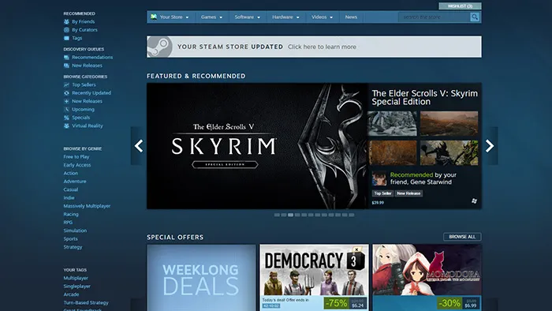The width and height of the screenshot is (552, 311).
Task: Click the Browse All button
Action: pyautogui.click(x=462, y=237)
